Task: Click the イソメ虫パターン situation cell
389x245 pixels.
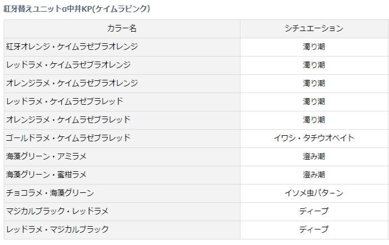Action: point(313,193)
